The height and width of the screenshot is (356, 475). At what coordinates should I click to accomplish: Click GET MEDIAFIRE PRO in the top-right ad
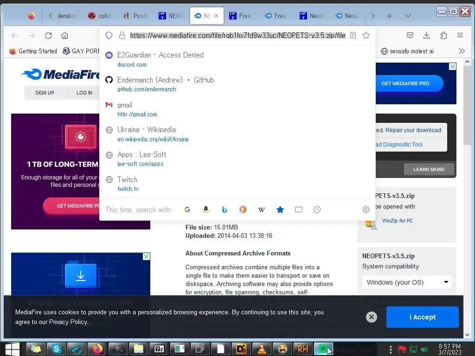405,83
